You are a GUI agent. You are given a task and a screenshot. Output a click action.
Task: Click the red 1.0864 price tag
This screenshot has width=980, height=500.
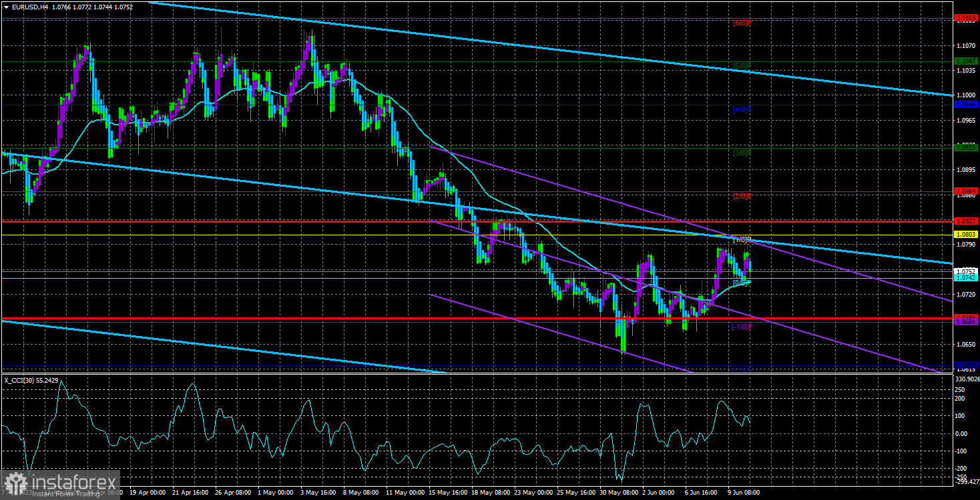[x=967, y=191]
